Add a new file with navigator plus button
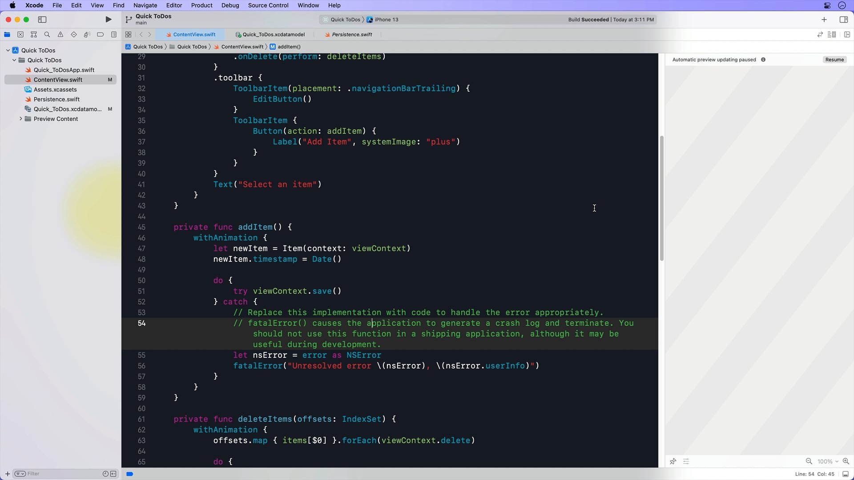 7,474
